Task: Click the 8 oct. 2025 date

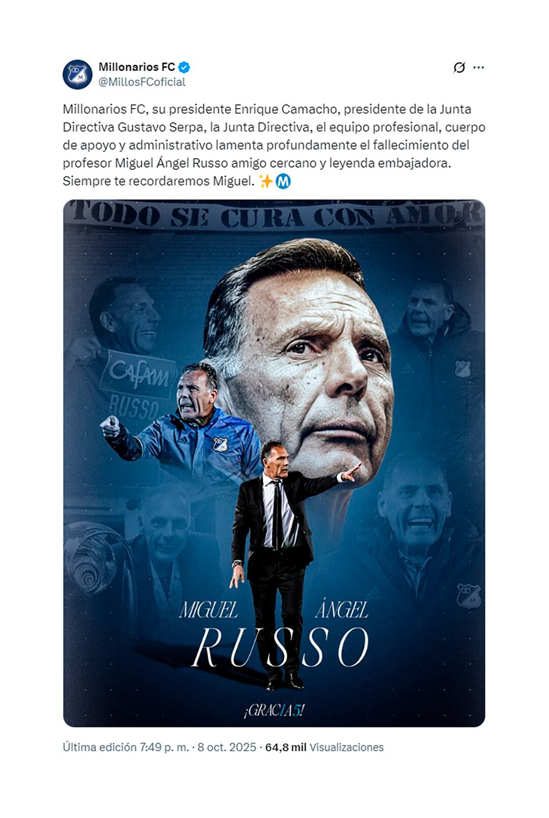Action: tap(227, 747)
